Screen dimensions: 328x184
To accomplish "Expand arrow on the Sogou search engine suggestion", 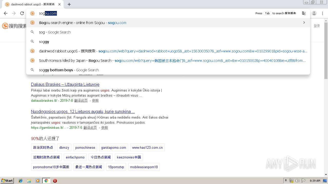I will (304, 22).
